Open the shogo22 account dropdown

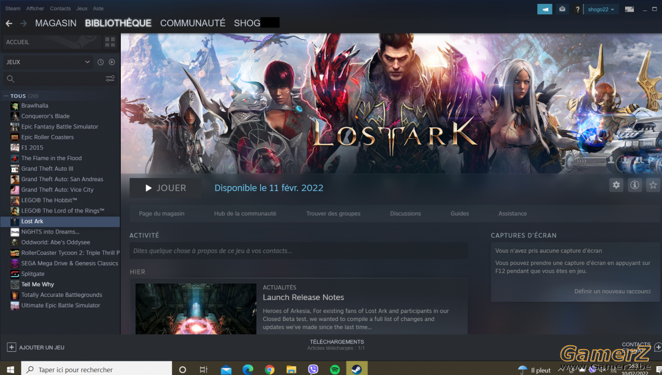coord(601,9)
